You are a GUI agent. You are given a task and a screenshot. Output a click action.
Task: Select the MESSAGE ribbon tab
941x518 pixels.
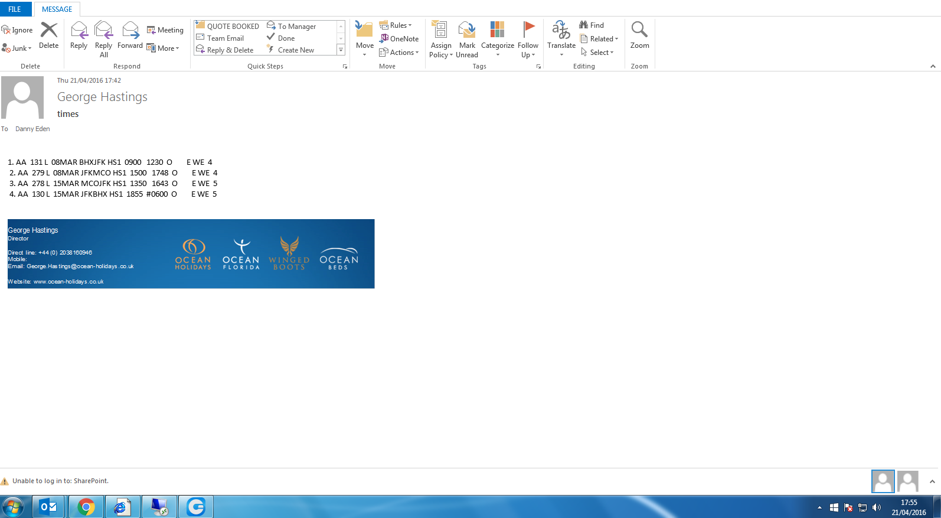click(x=57, y=9)
